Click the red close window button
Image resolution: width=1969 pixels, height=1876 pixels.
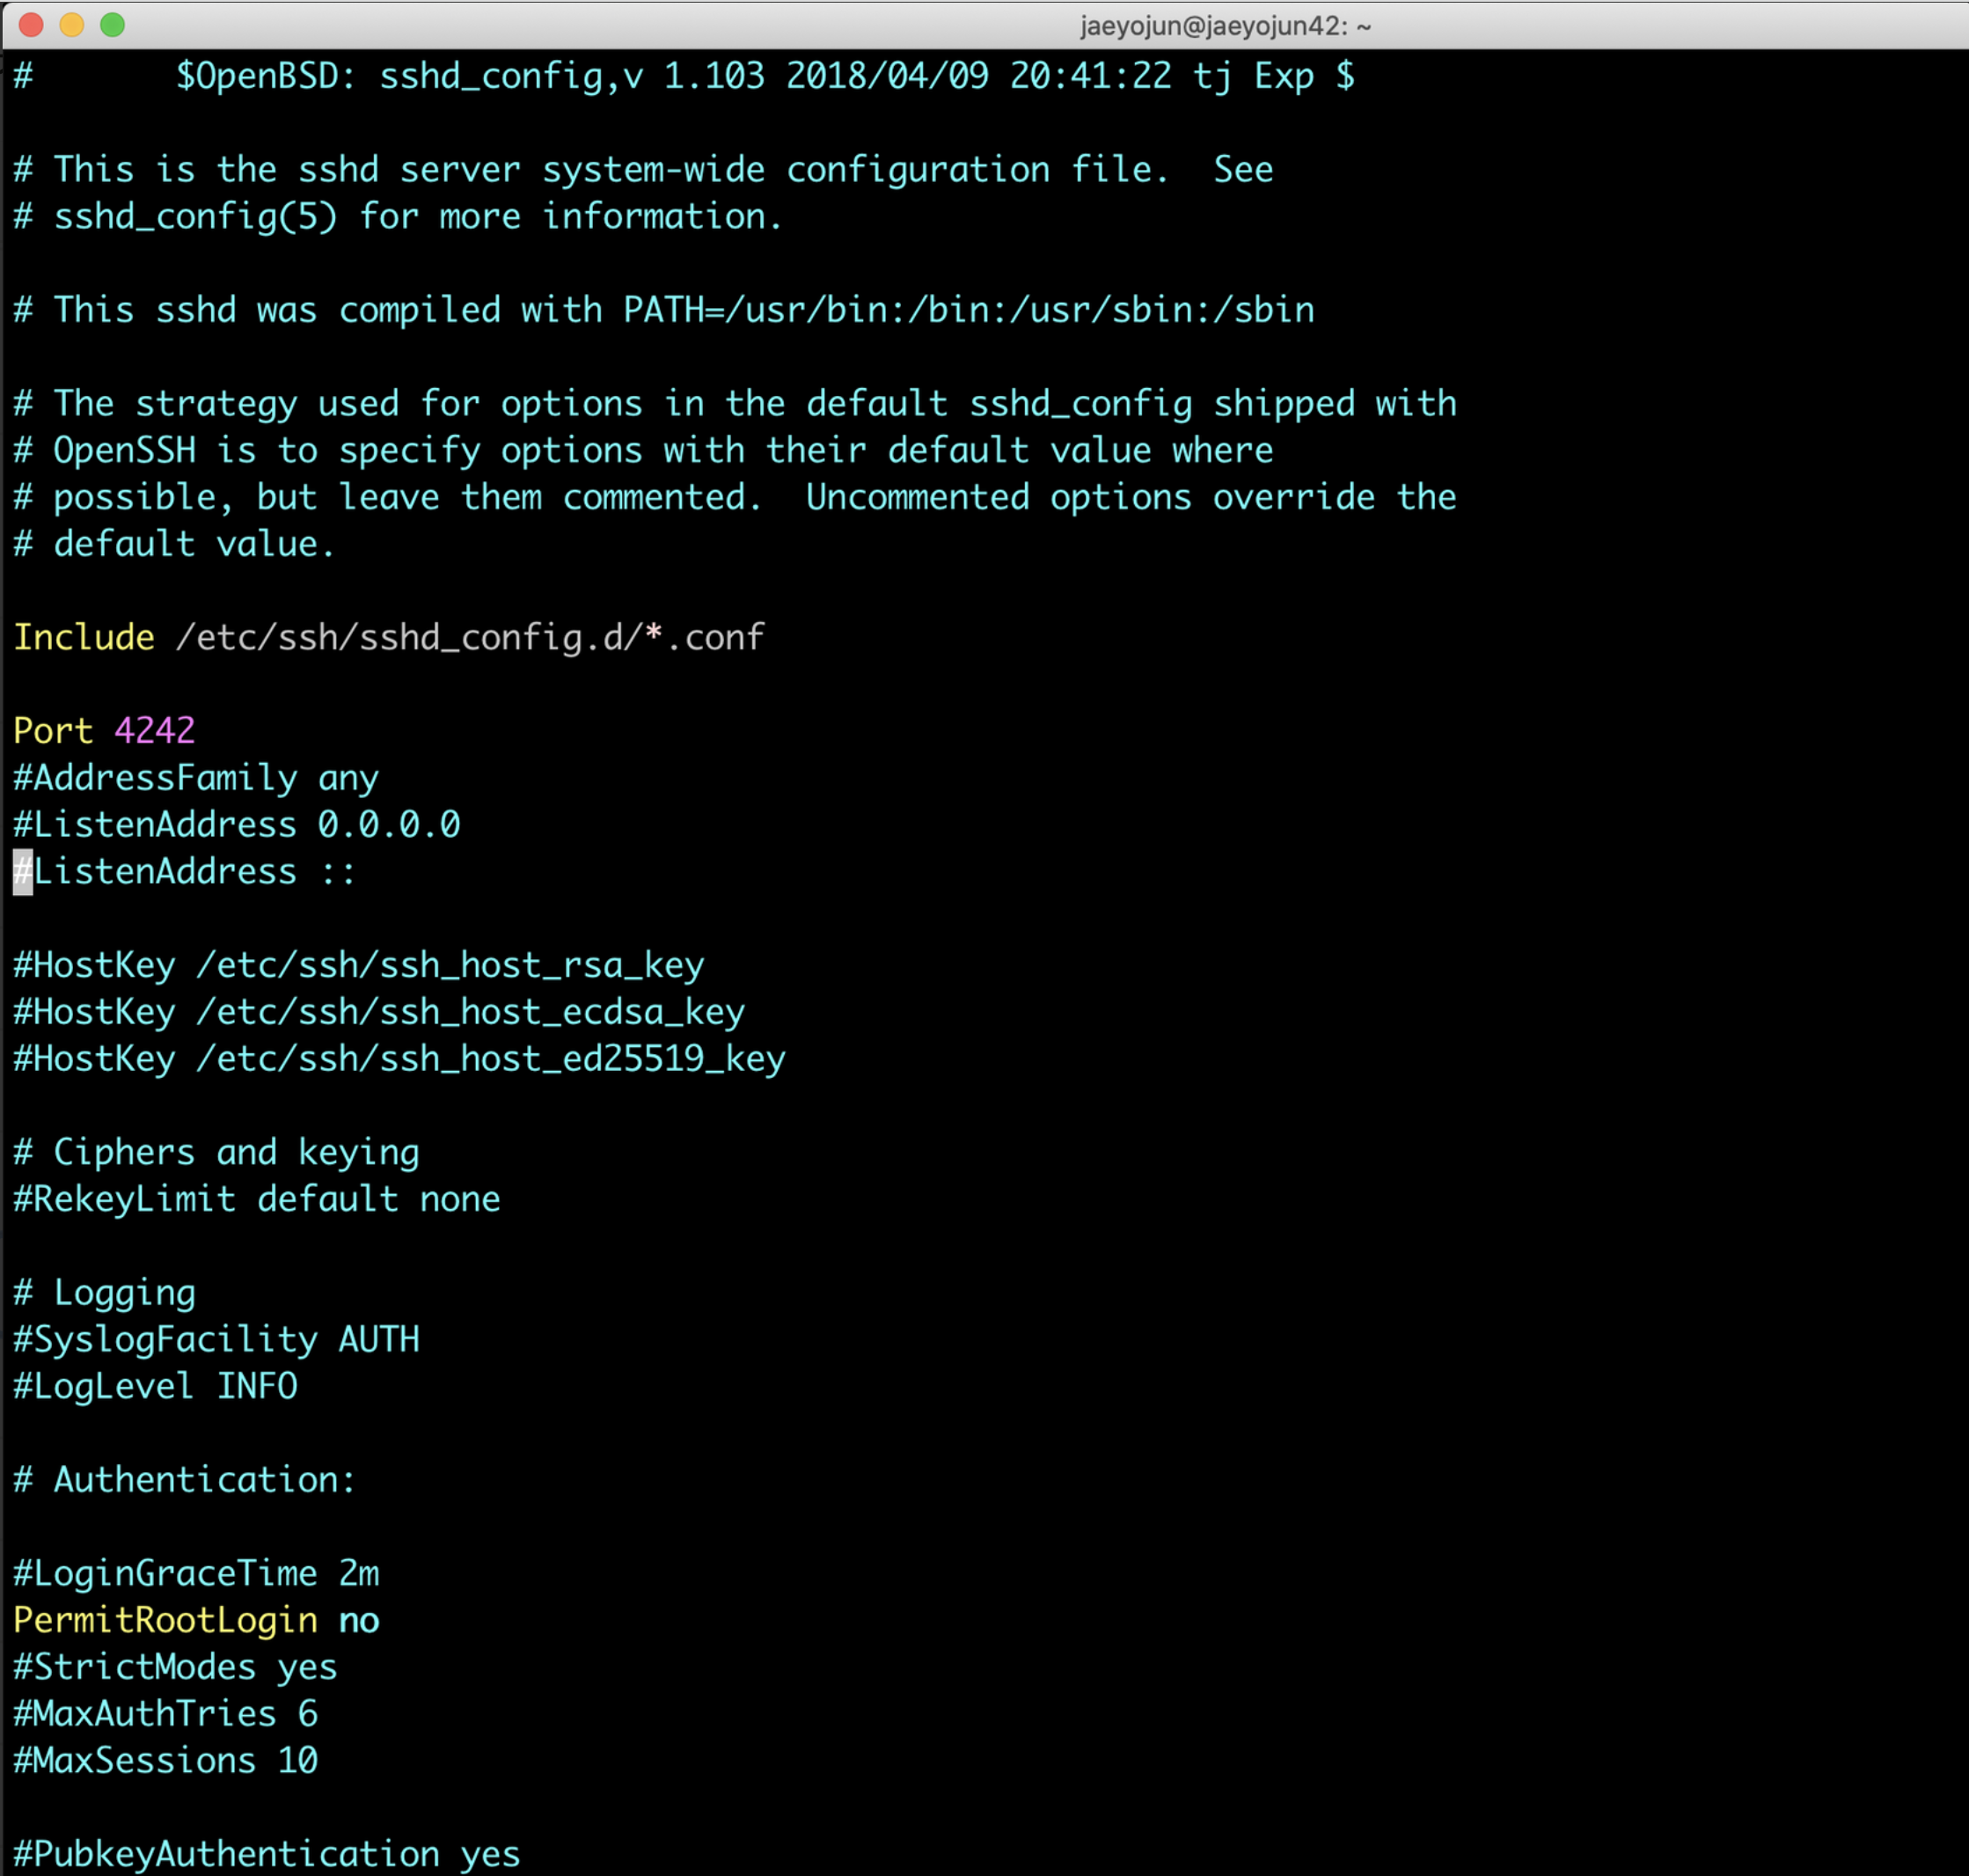(31, 25)
